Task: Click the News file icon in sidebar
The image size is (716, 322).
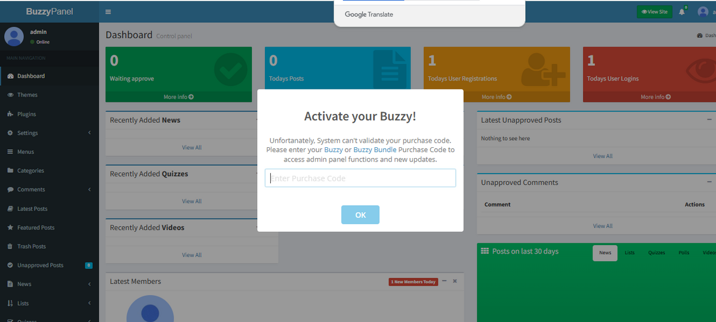Action: [x=10, y=284]
